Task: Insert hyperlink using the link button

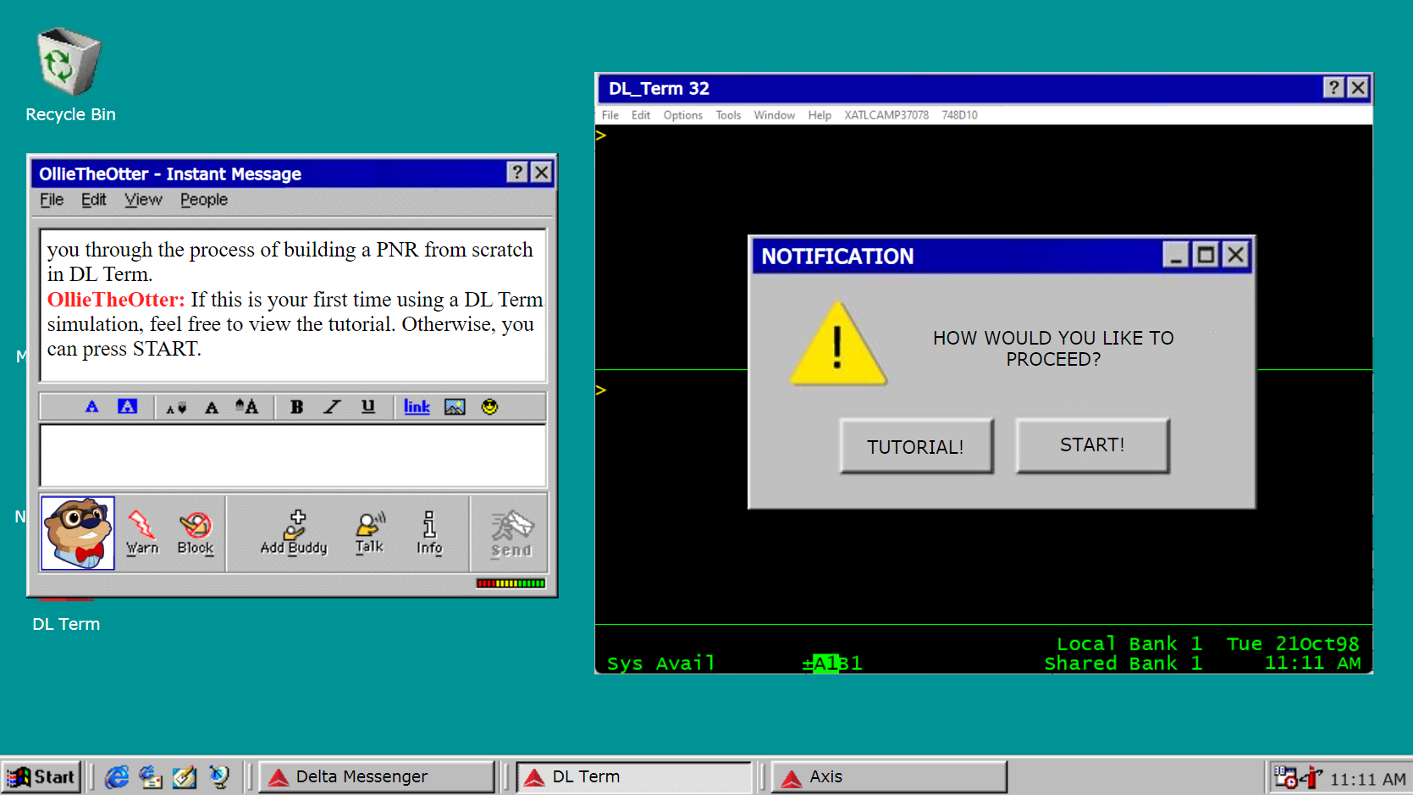Action: point(417,407)
